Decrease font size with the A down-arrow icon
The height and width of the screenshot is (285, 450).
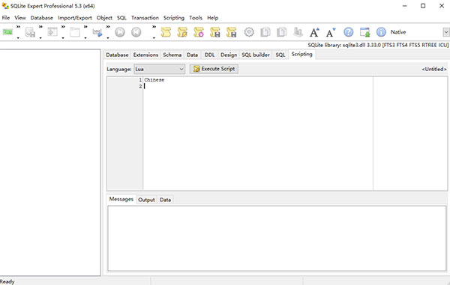331,32
